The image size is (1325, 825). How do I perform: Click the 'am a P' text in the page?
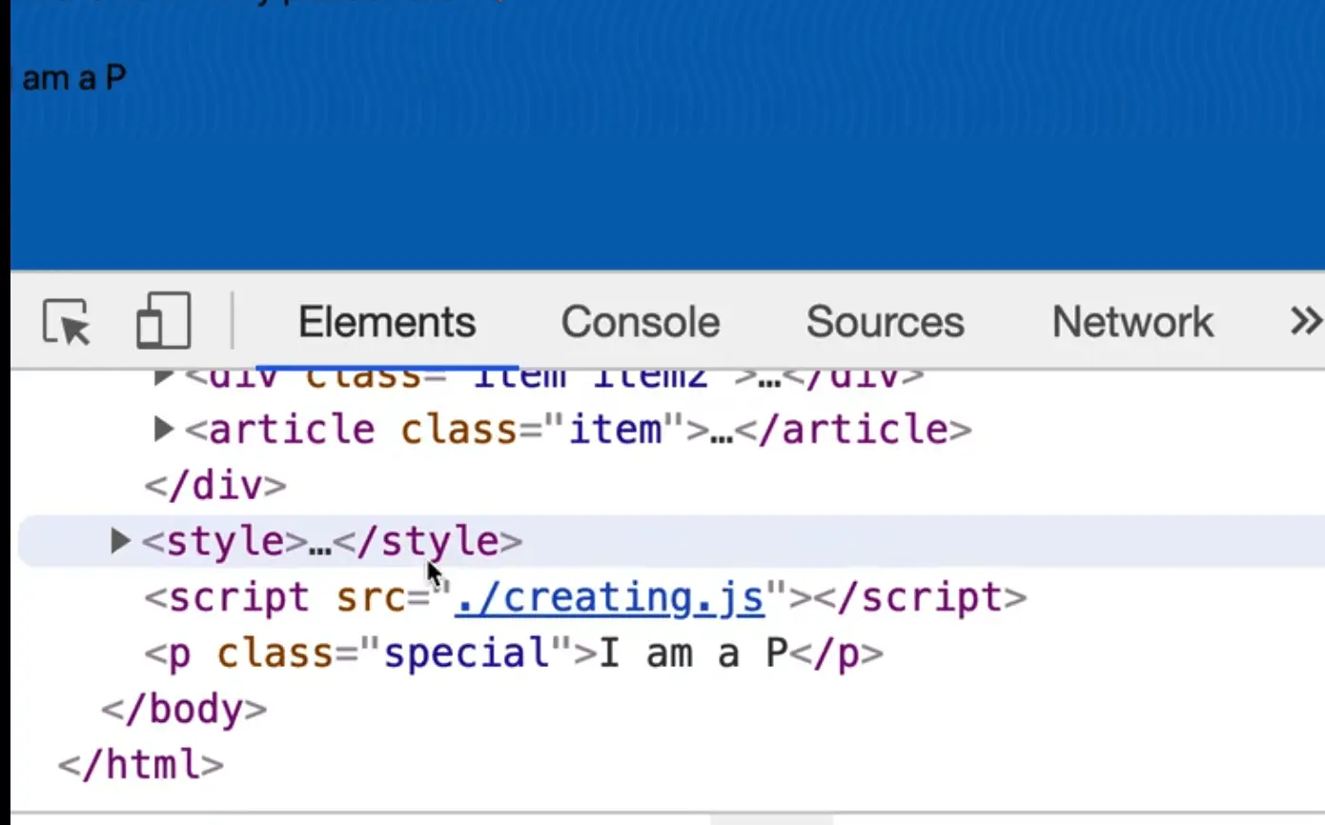[x=71, y=78]
